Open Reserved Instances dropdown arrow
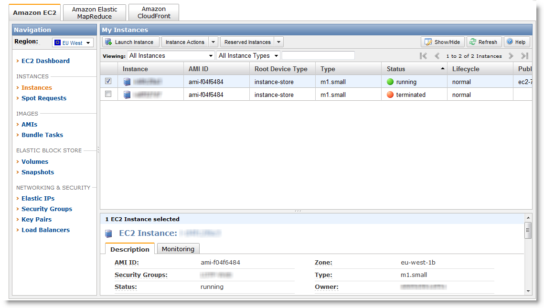Screen dimensions: 544x308 pos(278,42)
